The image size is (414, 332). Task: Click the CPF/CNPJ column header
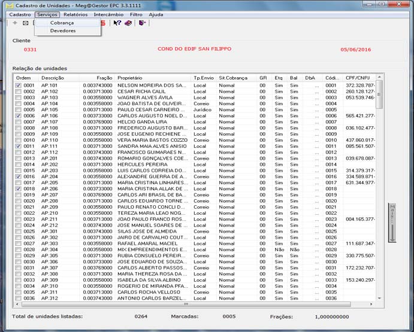point(359,78)
